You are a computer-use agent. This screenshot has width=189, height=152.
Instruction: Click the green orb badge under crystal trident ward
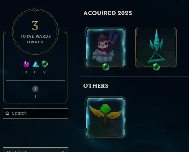pos(156,67)
